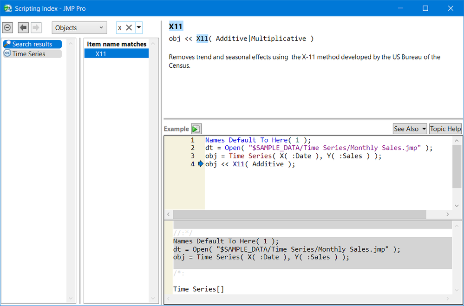Screen dimensions: 464x306
Task: Click the Time Series category icon
Action: [x=7, y=54]
